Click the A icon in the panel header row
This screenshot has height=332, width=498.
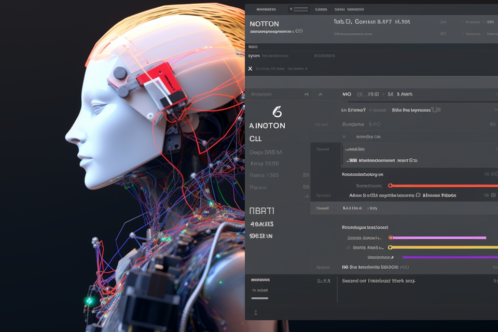[320, 94]
